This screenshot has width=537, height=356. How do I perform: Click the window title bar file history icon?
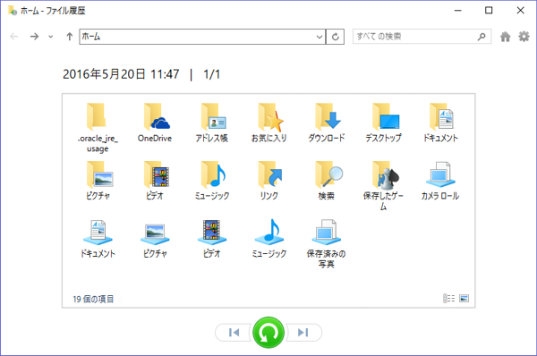click(x=13, y=11)
